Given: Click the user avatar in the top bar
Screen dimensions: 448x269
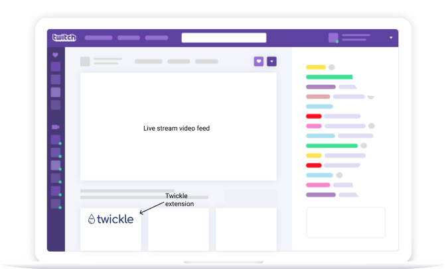Looking at the screenshot, I should point(333,38).
